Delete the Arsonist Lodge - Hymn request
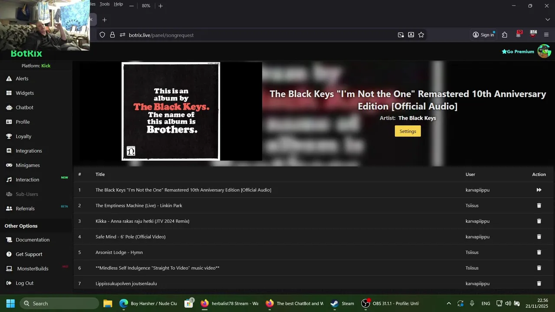555x312 pixels. [539, 252]
